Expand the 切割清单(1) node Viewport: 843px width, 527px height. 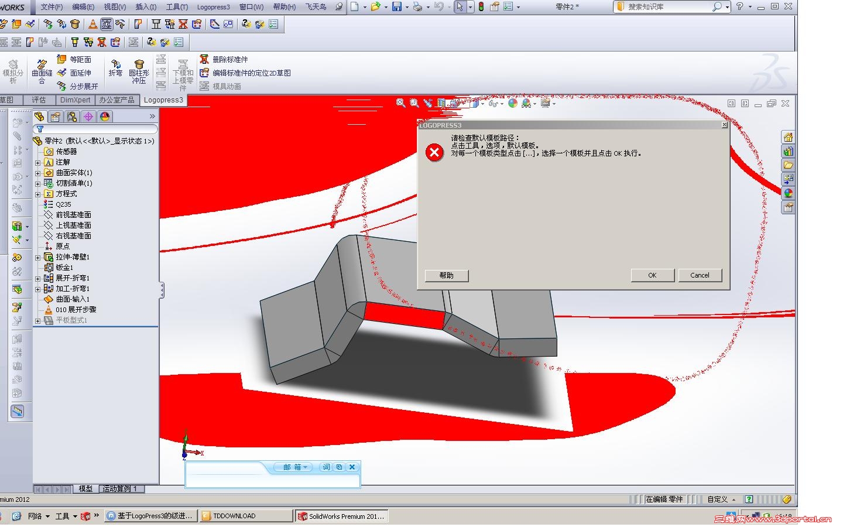38,183
